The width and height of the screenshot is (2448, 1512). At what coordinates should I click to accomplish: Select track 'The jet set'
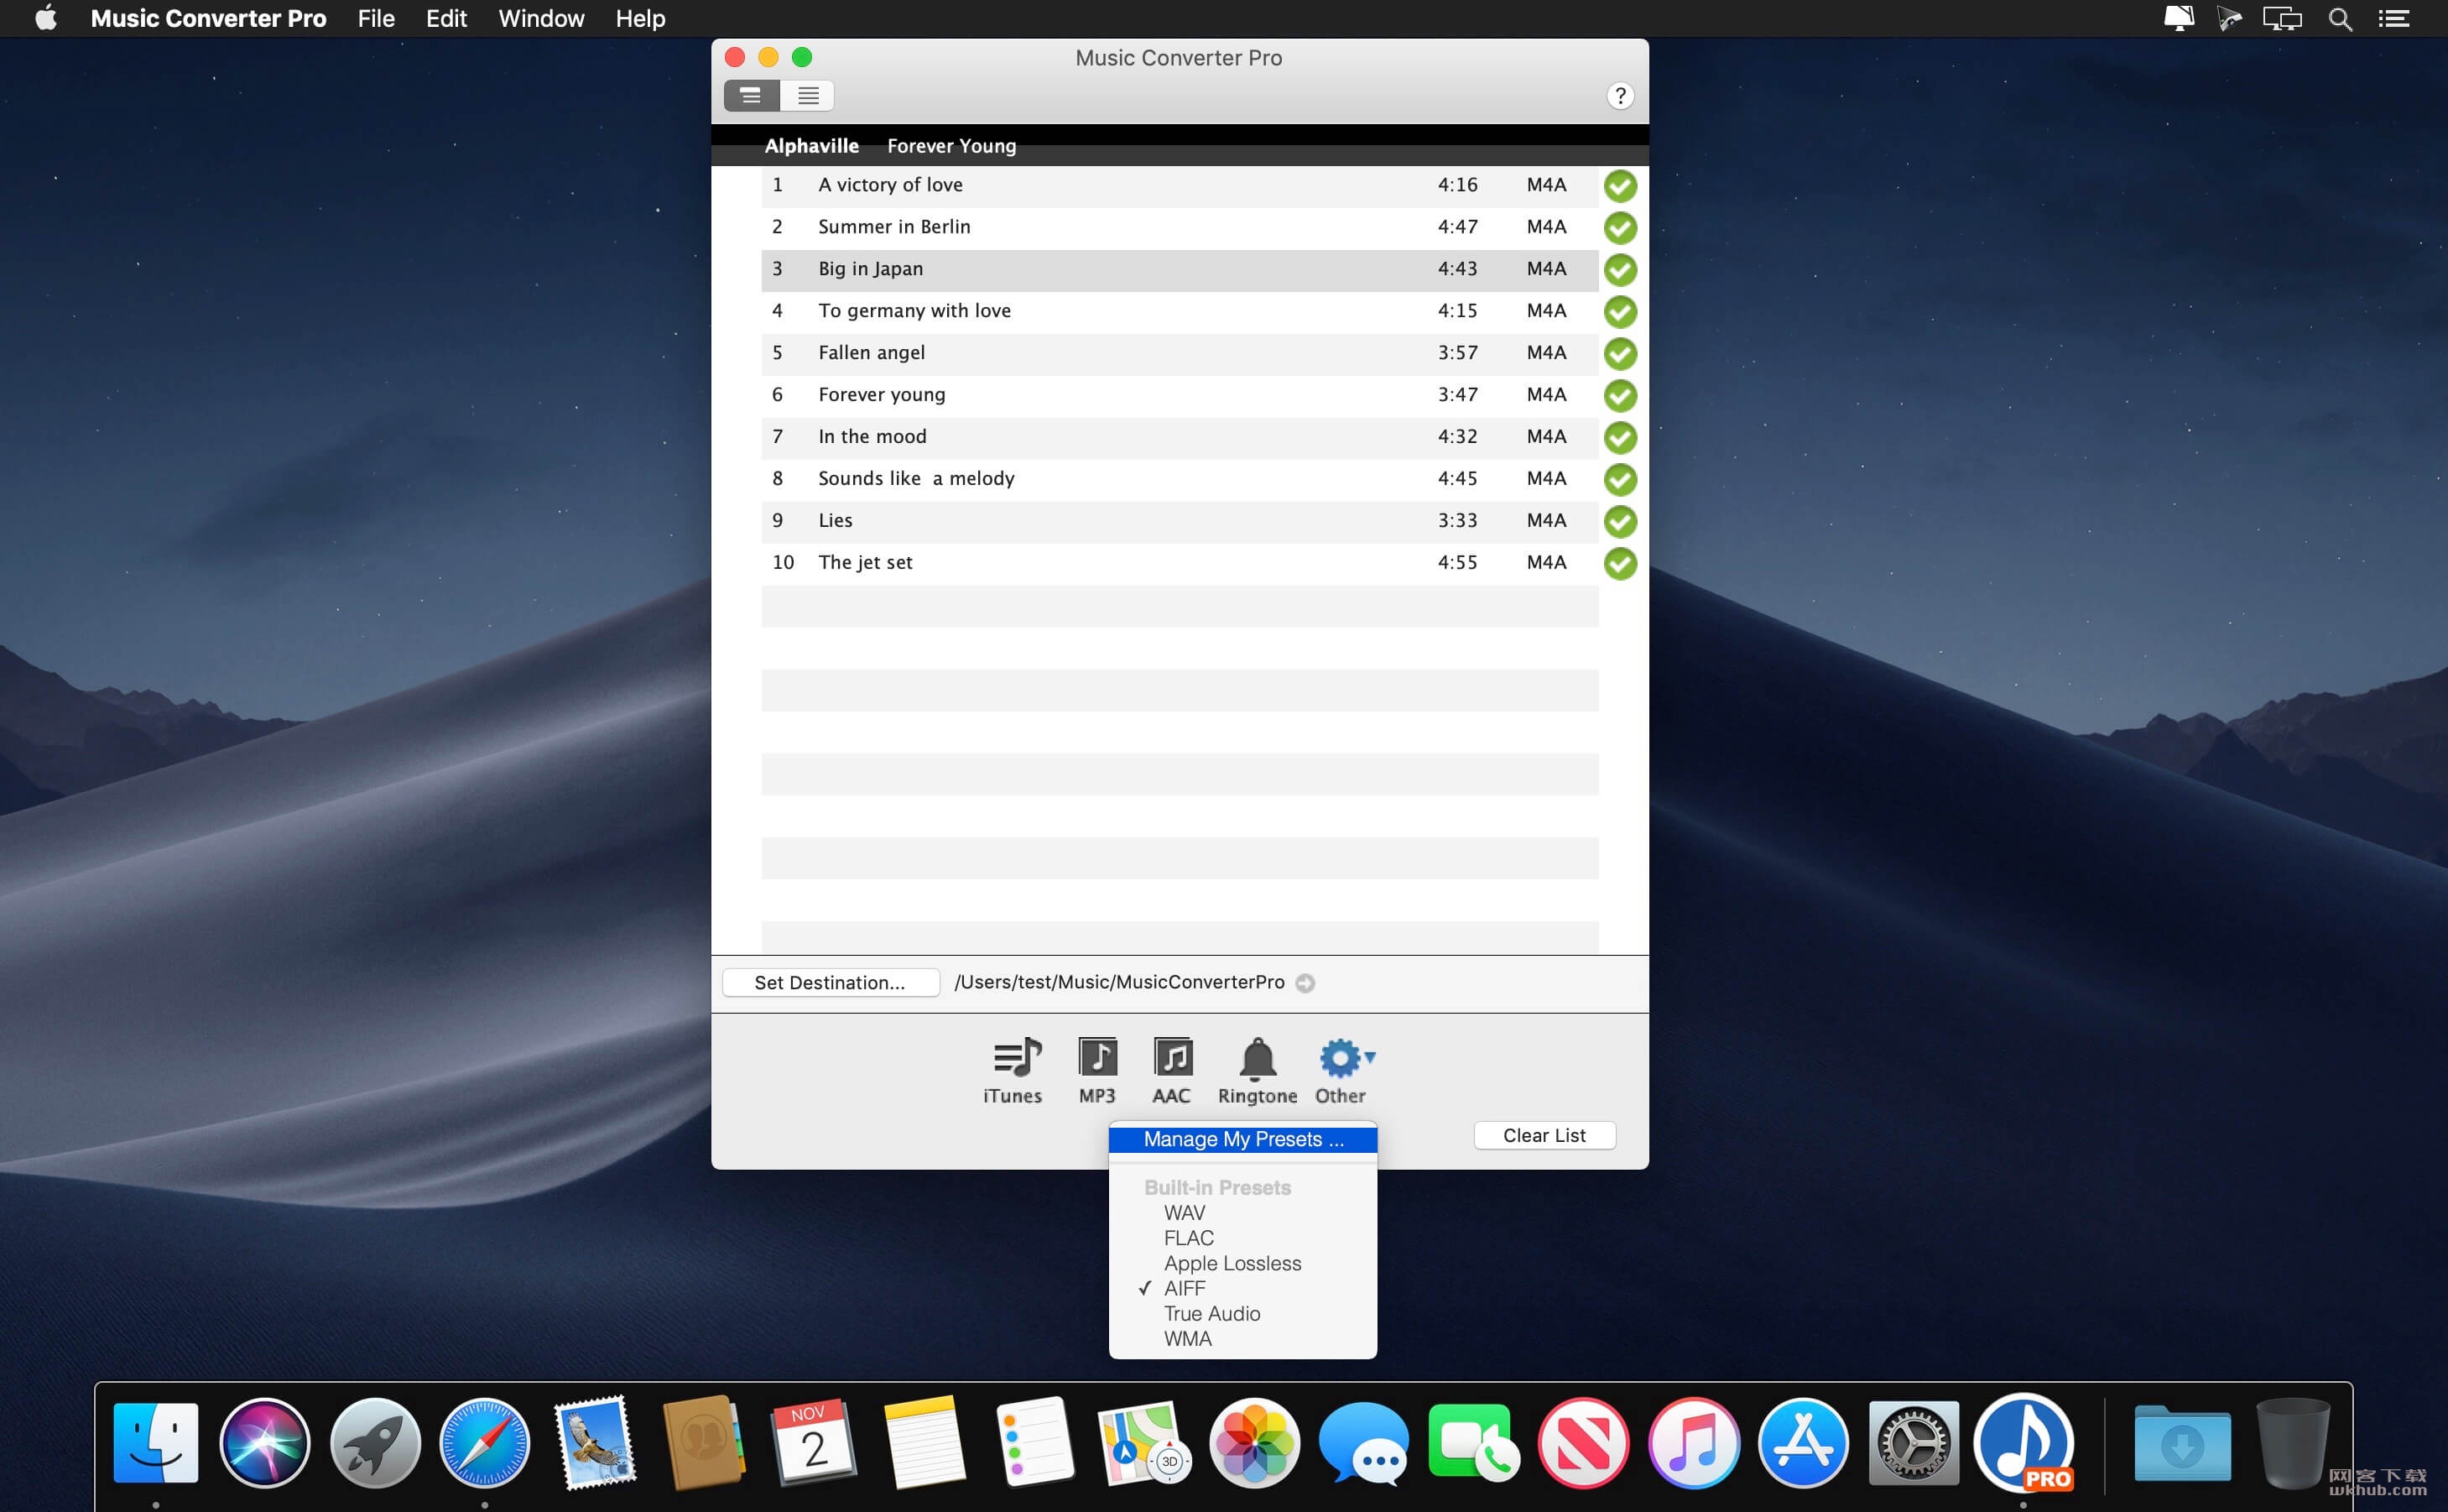(x=1180, y=564)
